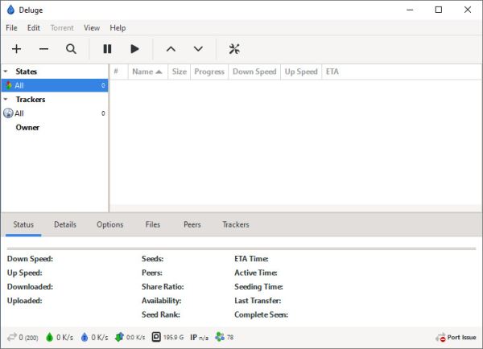Viewport: 483px width, 349px height.
Task: Move torrent down in queue arrow
Action: (198, 49)
